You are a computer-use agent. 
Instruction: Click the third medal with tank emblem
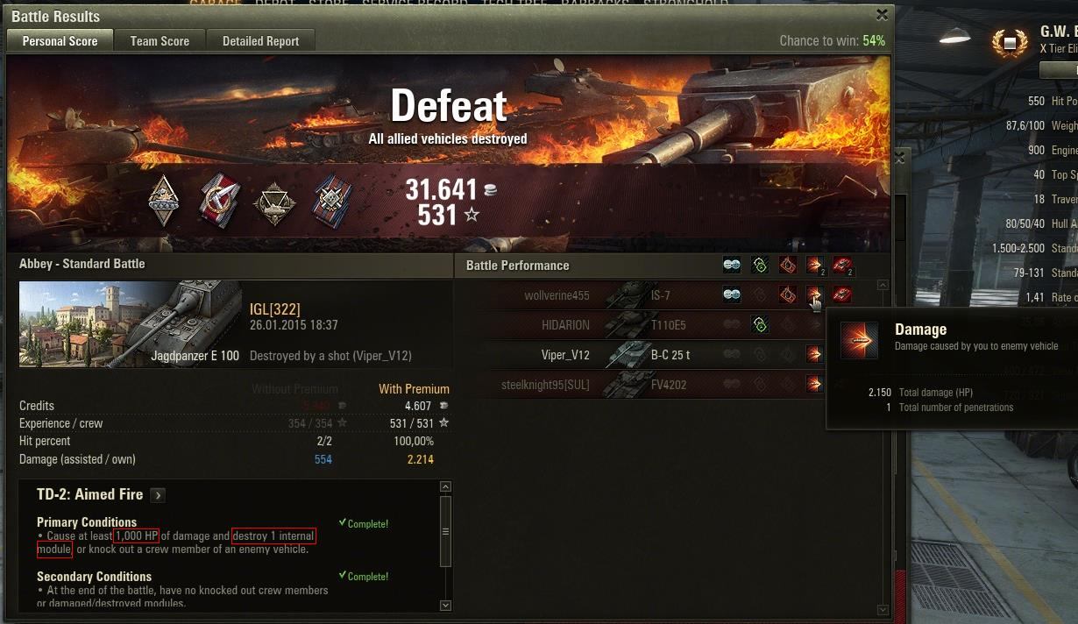click(x=273, y=202)
